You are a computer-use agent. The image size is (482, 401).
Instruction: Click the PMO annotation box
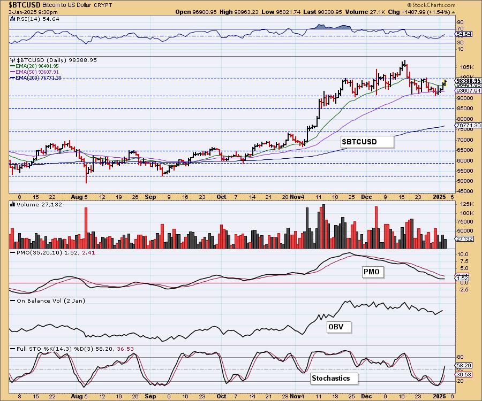tap(373, 272)
